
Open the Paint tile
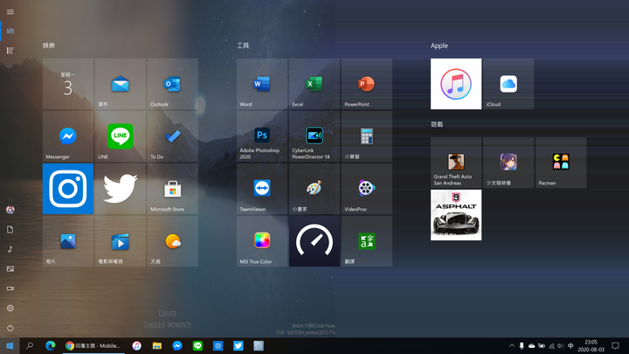314,189
